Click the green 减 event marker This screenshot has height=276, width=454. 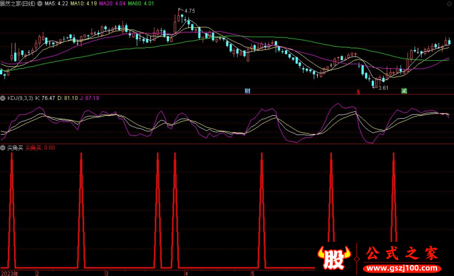404,91
